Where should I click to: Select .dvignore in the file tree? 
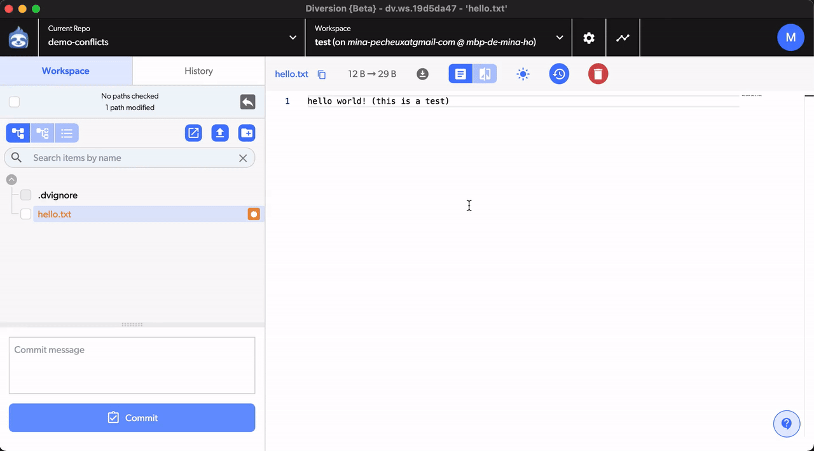tap(58, 195)
